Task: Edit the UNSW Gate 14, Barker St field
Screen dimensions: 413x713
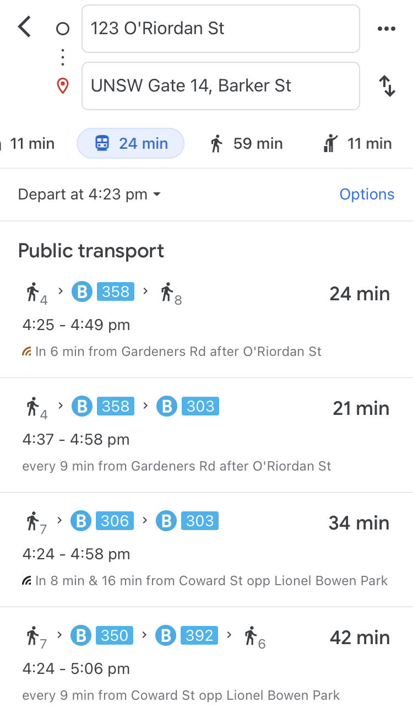Action: (x=221, y=86)
